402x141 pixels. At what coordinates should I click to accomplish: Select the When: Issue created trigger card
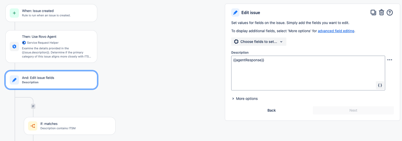pos(51,13)
